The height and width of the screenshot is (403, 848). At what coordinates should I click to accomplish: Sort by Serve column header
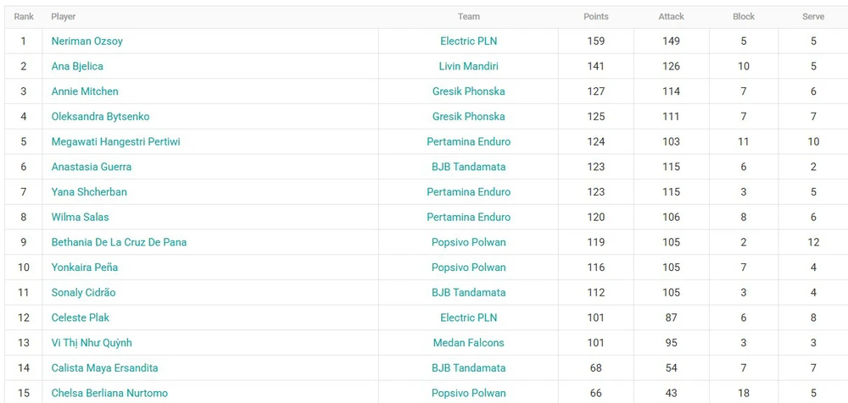(x=812, y=17)
